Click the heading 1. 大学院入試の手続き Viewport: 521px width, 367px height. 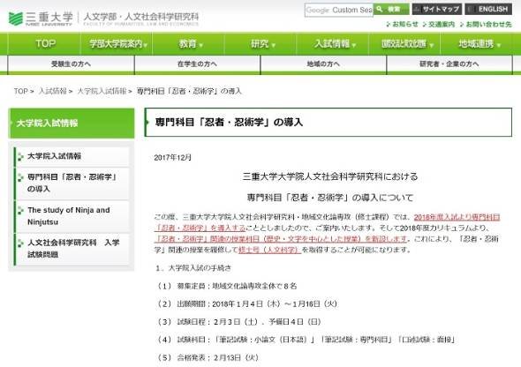(193, 268)
